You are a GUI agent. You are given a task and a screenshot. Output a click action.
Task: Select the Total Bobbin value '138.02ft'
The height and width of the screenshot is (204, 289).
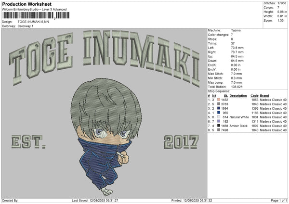pyautogui.click(x=237, y=87)
